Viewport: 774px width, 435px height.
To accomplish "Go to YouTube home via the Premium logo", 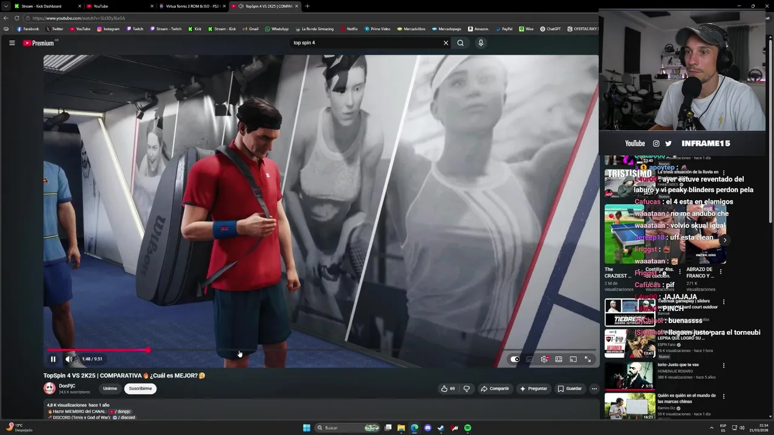I will point(39,43).
